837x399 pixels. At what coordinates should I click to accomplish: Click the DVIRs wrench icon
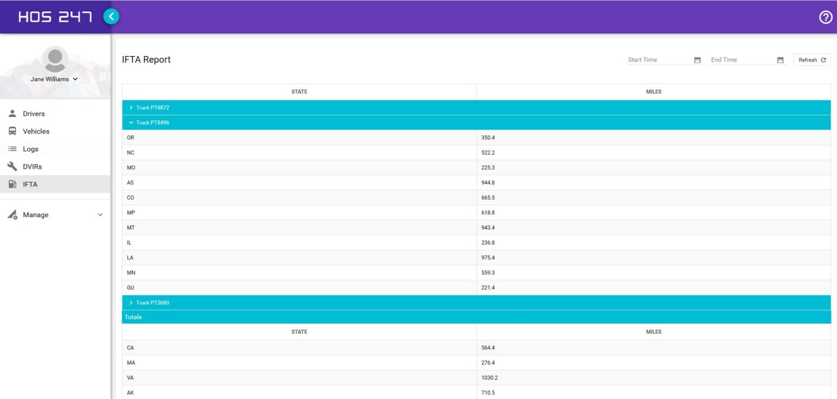coord(12,166)
